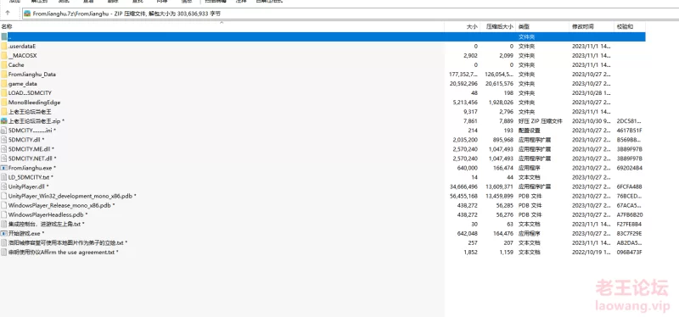Click the 上老王论坛当老王 folder icon
679x317 pixels.
coord(4,112)
